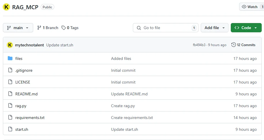264x140 pixels.
Task: Click the eye icon on the Watch button
Action: coord(244,7)
